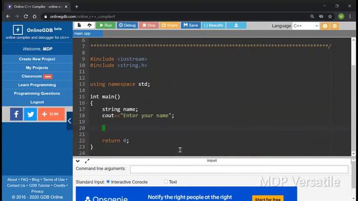Click line number 20 in gutter
Image resolution: width=358 pixels, height=201 pixels.
(x=82, y=128)
